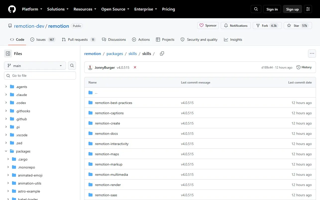
Task: Expand the .vscode folder in tree
Action: coord(6,135)
